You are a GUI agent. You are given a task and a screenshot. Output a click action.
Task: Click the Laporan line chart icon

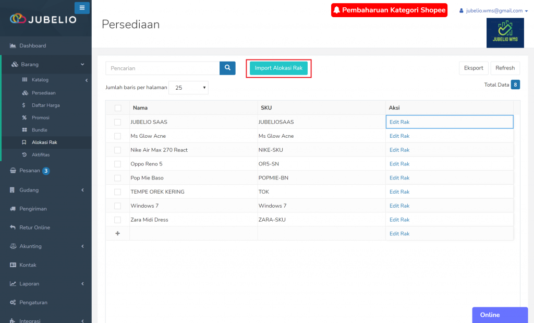(x=13, y=283)
